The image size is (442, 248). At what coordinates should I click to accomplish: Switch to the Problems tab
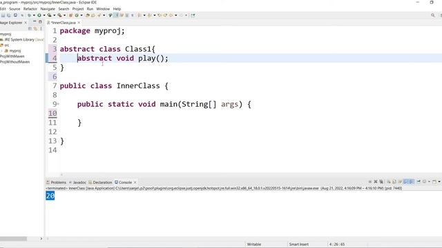[56, 182]
